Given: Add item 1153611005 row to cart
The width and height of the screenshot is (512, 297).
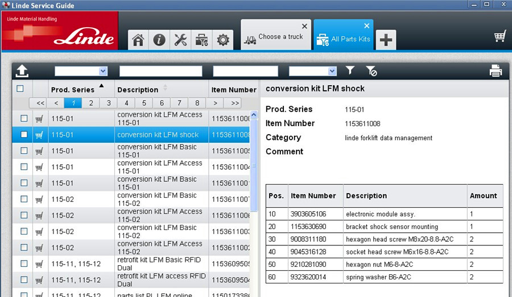Looking at the screenshot, I should 39,151.
